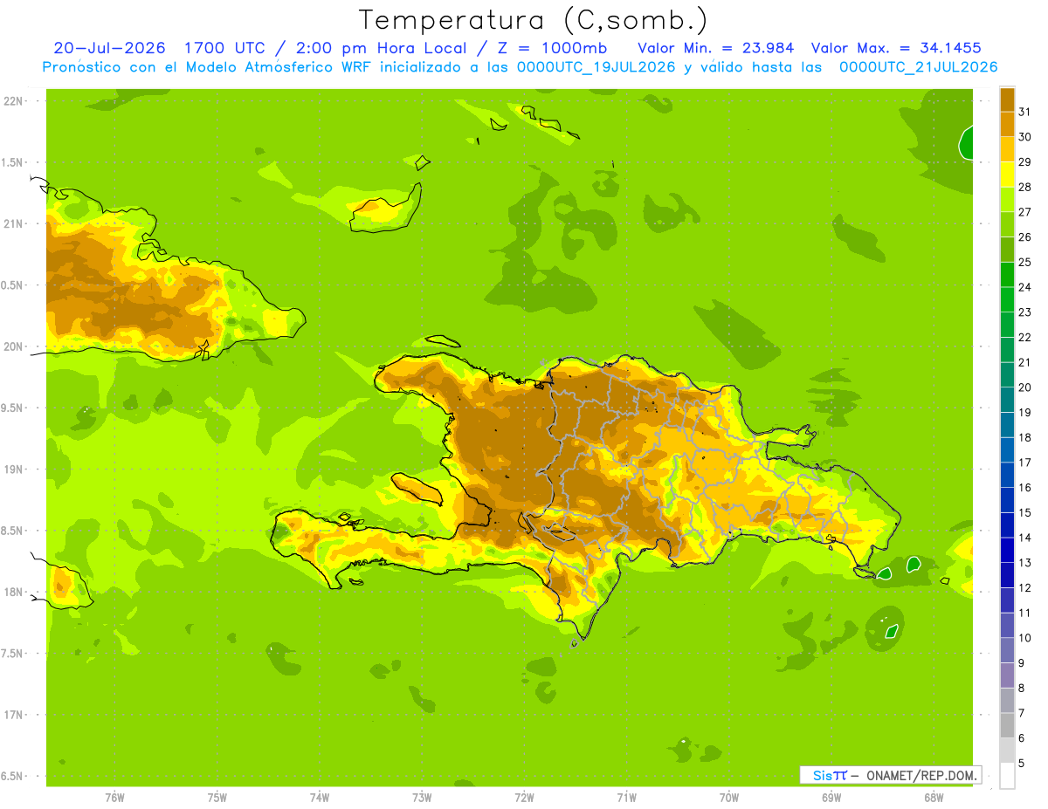Pick the legend swatch between 10 and 11
Image resolution: width=1048 pixels, height=809 pixels.
click(x=1007, y=625)
